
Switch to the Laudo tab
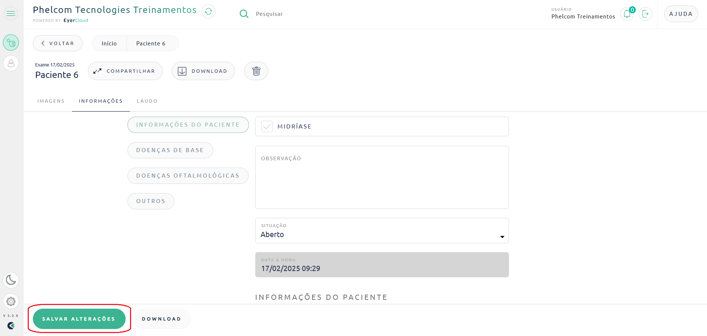coord(147,101)
